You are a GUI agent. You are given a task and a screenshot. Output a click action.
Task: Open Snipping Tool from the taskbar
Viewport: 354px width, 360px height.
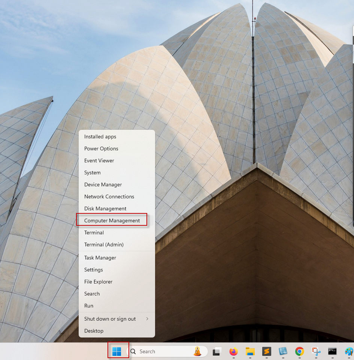pyautogui.click(x=316, y=351)
